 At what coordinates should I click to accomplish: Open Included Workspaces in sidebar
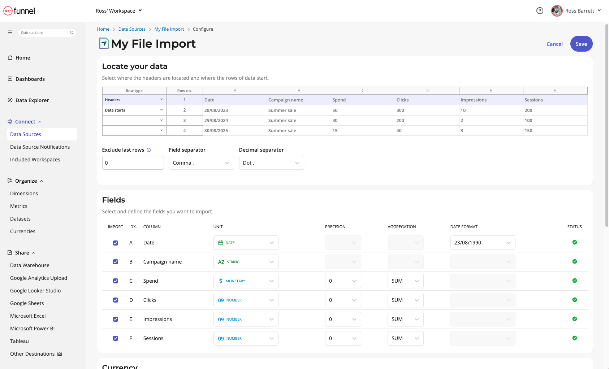pyautogui.click(x=35, y=160)
